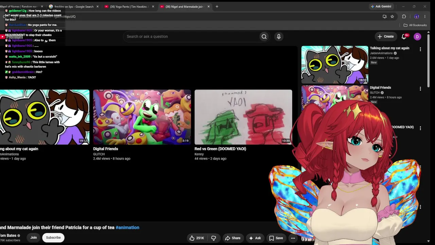This screenshot has width=435, height=245.
Task: Click the #animation hashtag link
Action: point(127,227)
